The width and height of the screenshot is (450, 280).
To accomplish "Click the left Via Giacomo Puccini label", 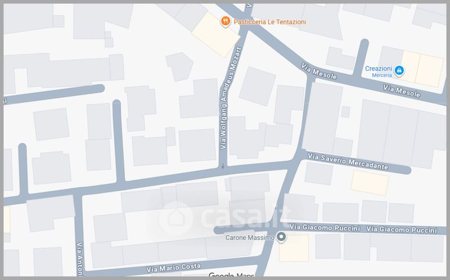I will tap(325, 228).
